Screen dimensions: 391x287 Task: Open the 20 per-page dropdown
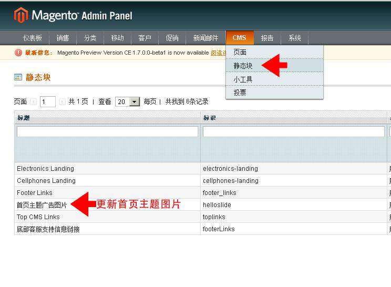coord(127,102)
